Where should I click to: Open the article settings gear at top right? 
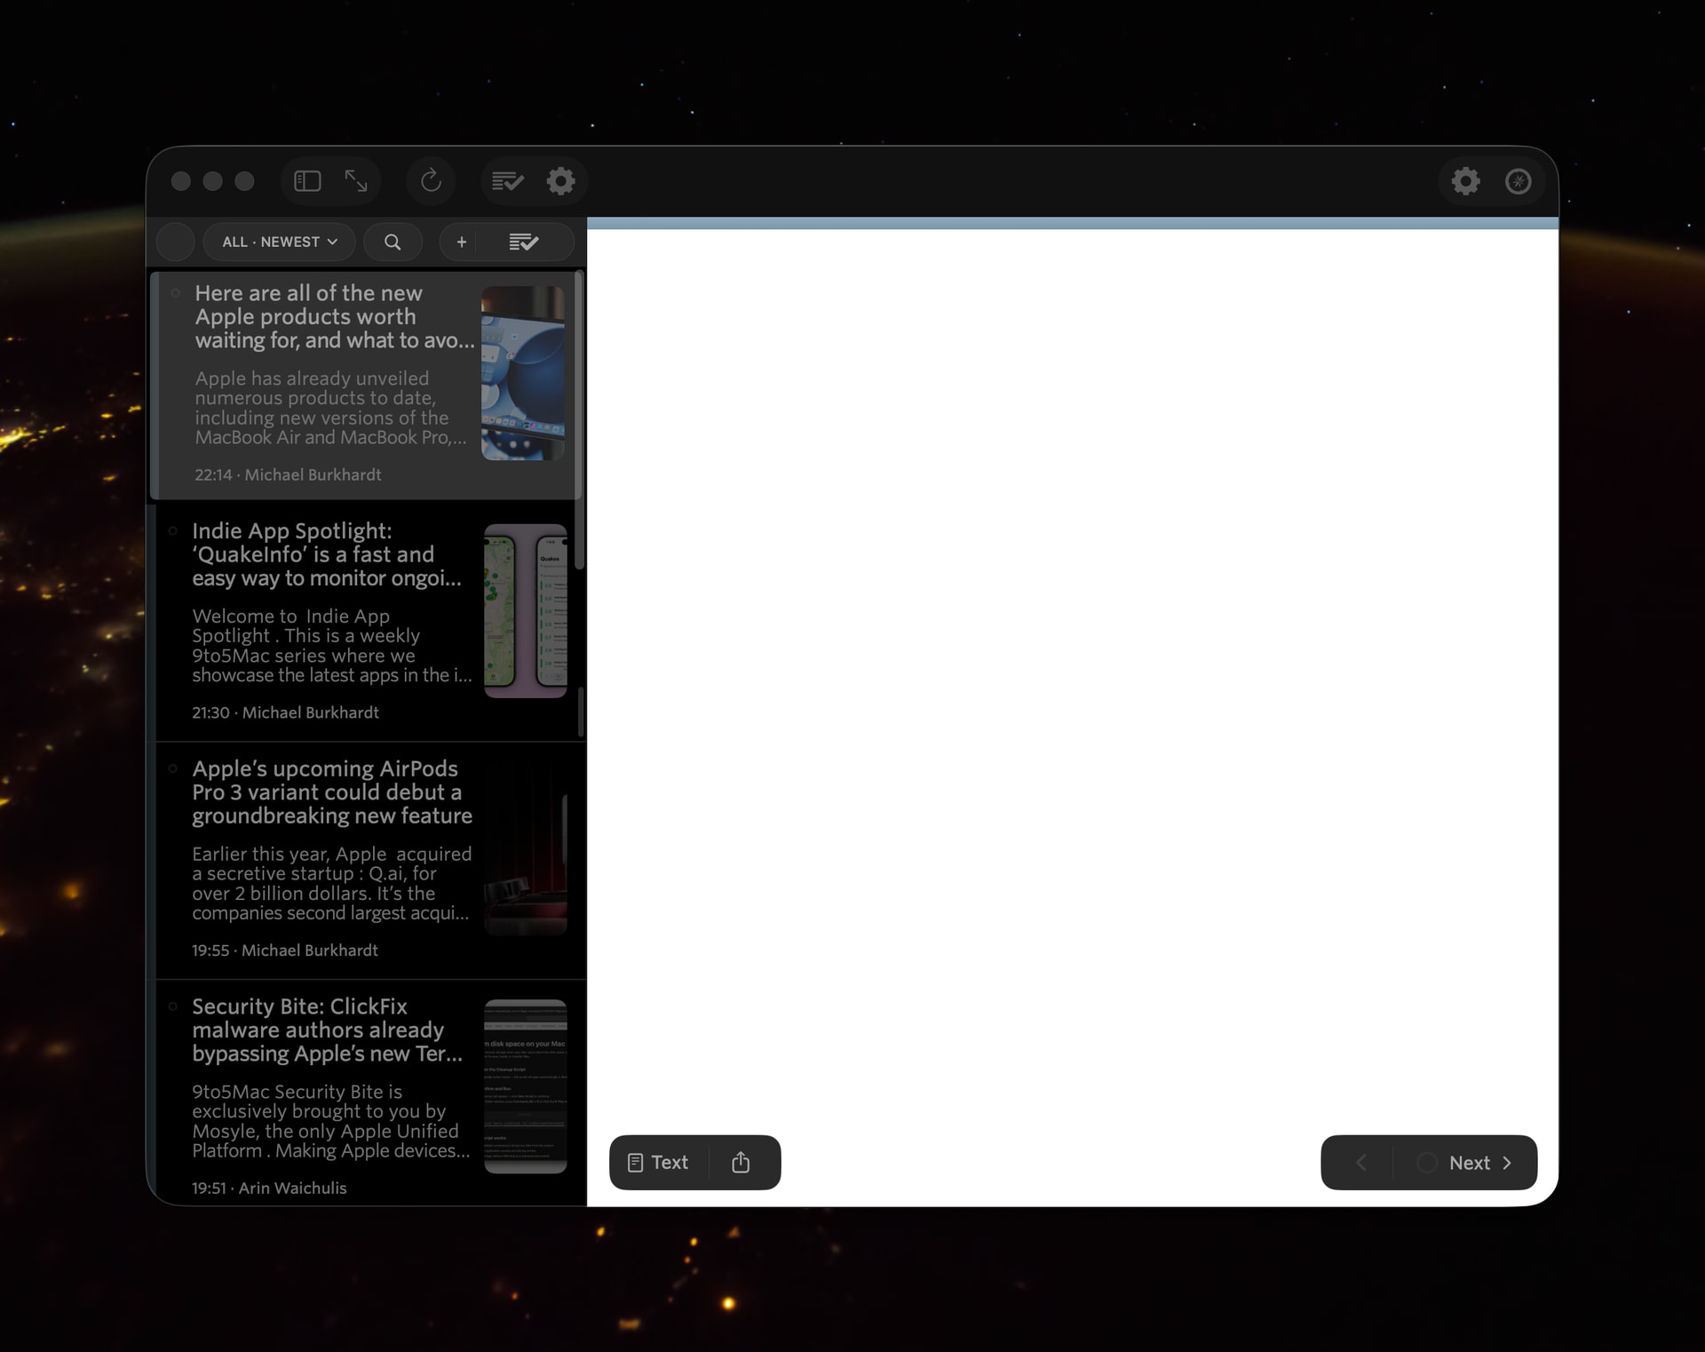[1465, 181]
